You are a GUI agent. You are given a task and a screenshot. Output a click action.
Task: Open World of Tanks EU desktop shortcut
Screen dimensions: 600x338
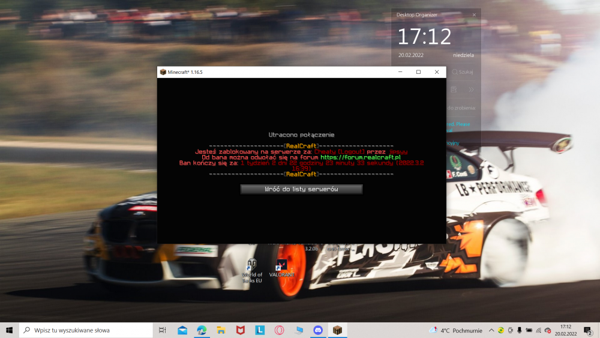252,269
